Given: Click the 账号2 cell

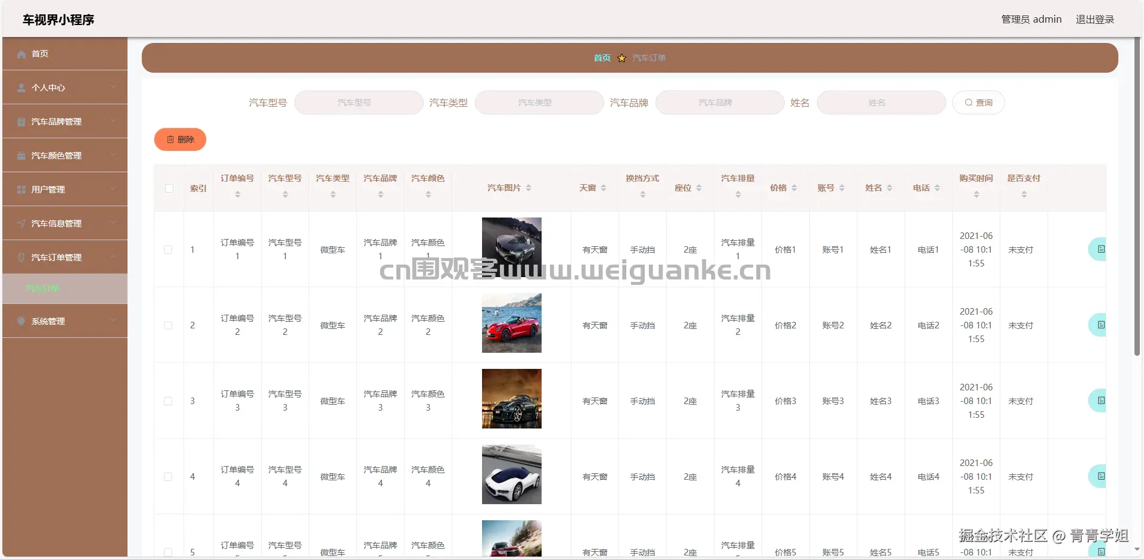Looking at the screenshot, I should point(833,325).
